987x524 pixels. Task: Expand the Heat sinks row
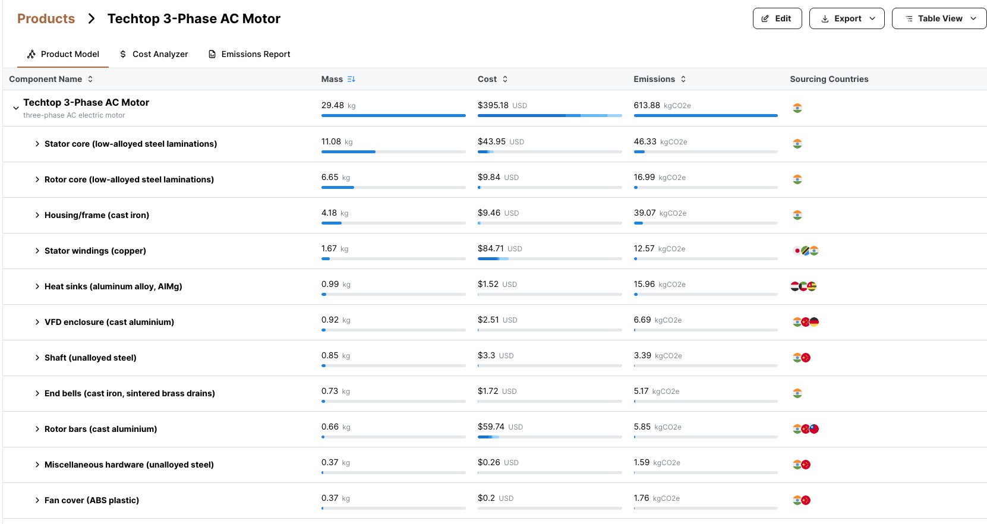pos(37,286)
